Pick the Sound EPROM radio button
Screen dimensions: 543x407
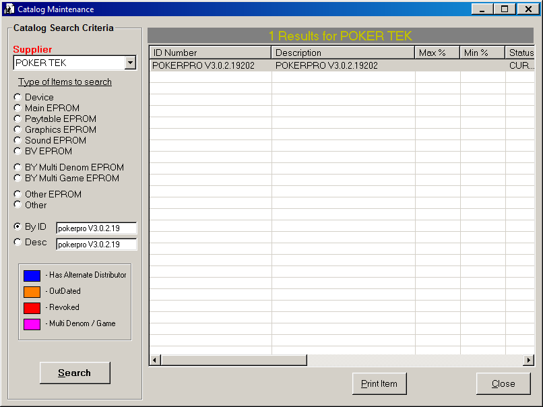click(x=18, y=140)
